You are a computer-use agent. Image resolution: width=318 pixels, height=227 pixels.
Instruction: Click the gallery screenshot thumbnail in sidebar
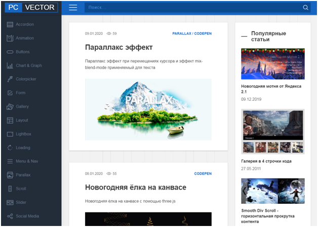(x=273, y=132)
